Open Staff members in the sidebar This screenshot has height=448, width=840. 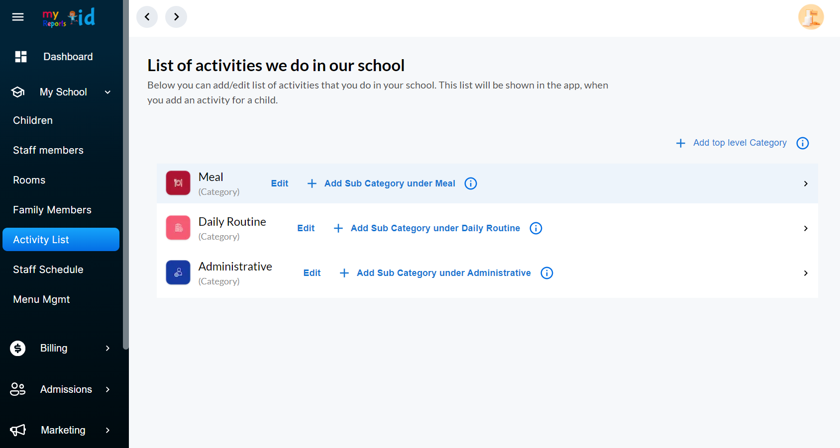pyautogui.click(x=48, y=150)
